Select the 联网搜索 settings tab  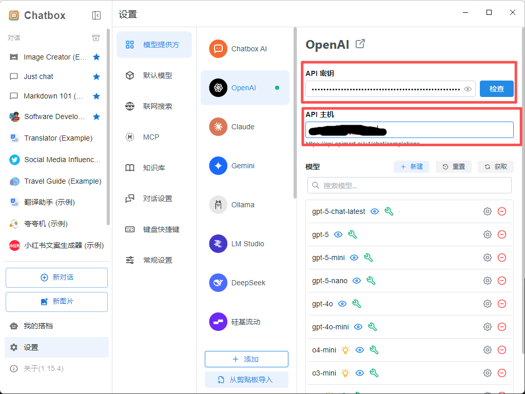[x=154, y=106]
